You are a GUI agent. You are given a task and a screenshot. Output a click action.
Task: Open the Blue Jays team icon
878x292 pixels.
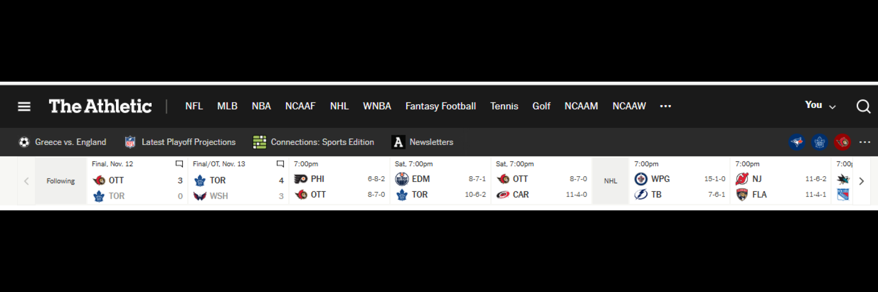click(x=797, y=142)
